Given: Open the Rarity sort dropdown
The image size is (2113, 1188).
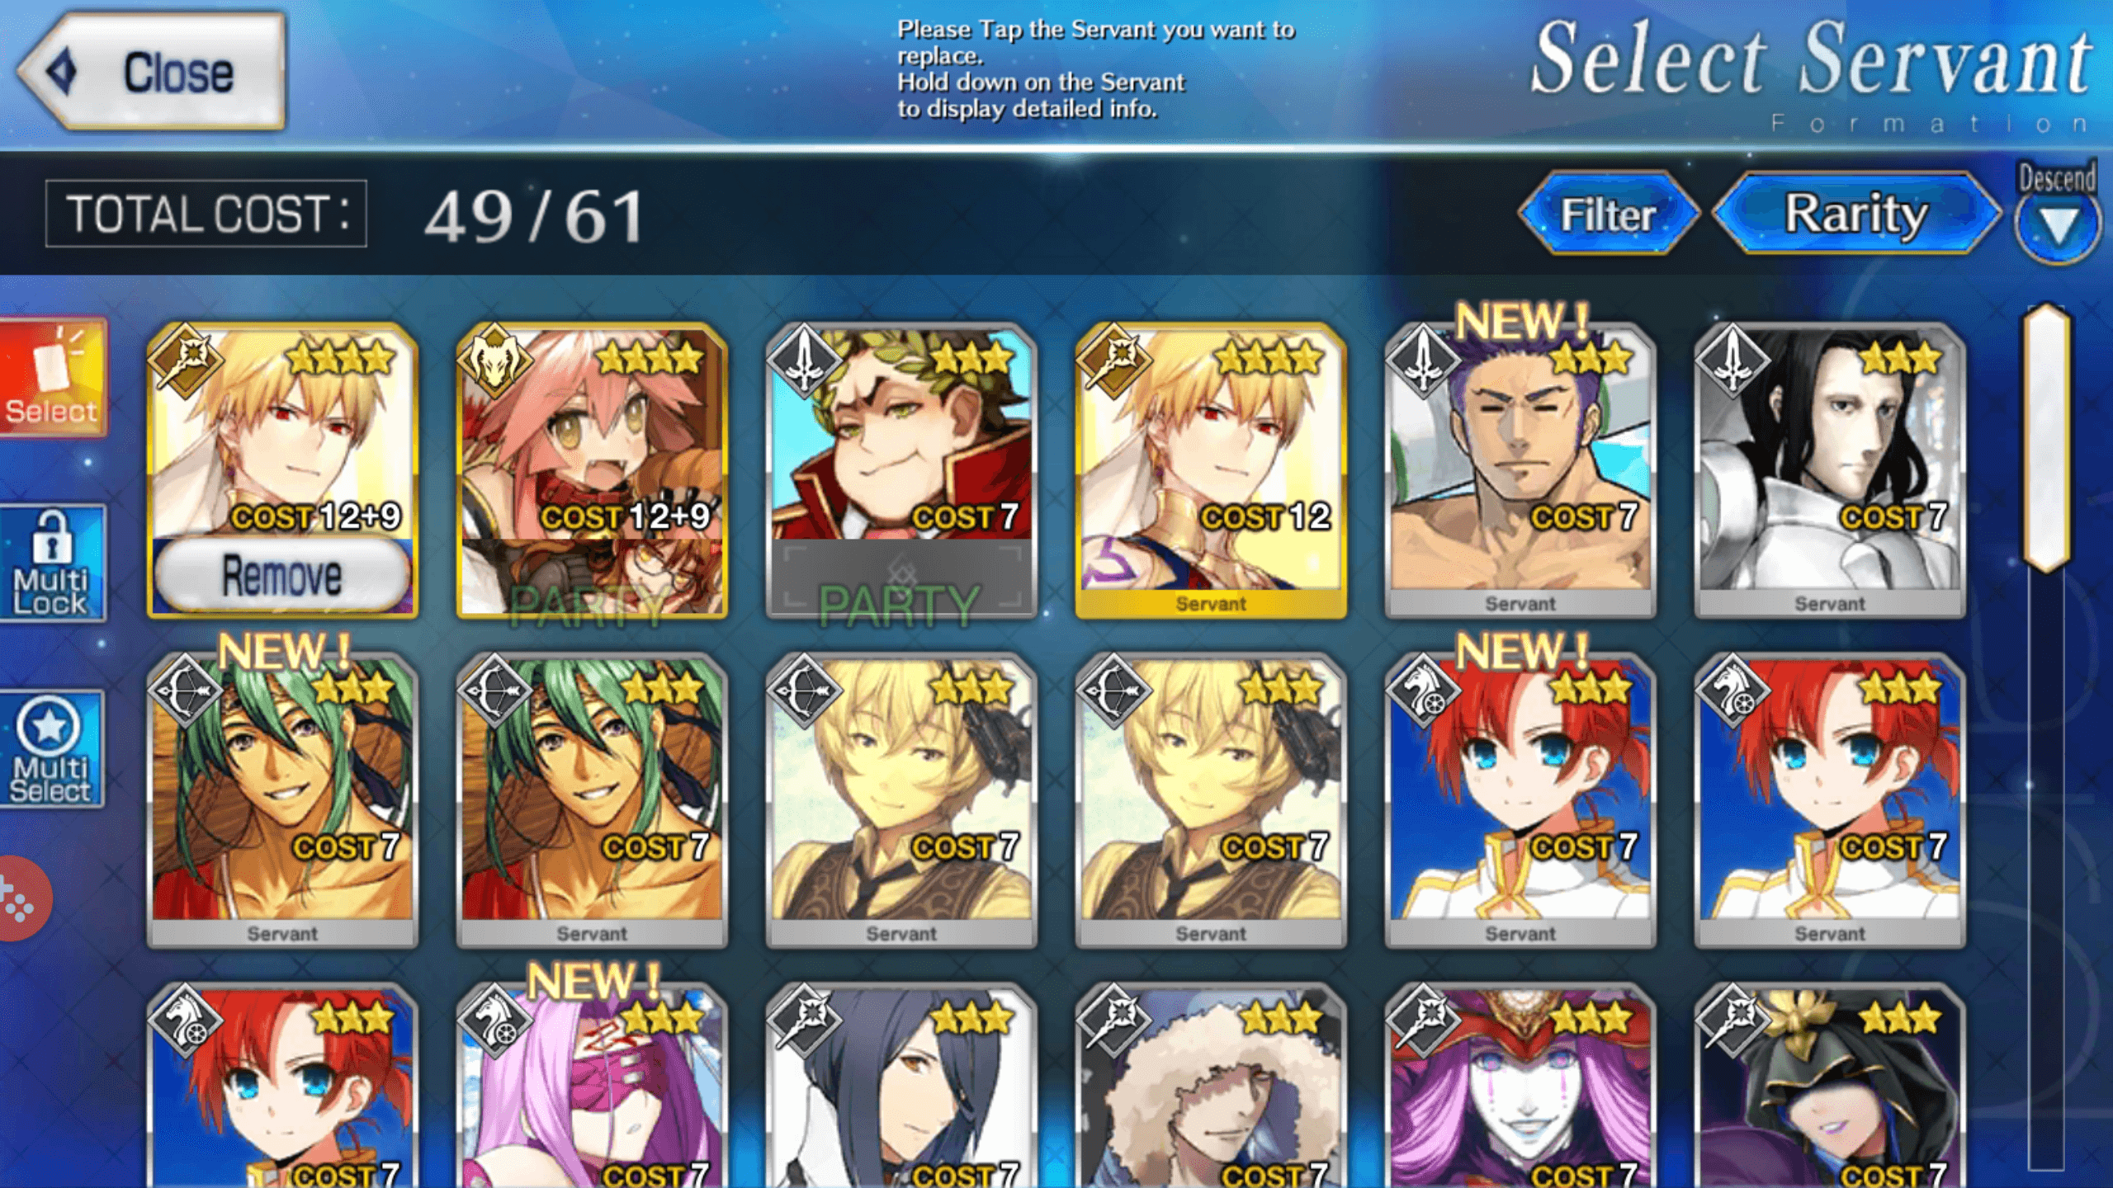Looking at the screenshot, I should [1857, 214].
